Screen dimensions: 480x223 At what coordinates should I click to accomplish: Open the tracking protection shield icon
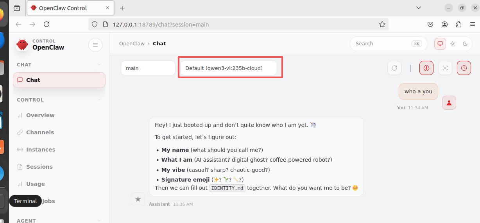pyautogui.click(x=94, y=24)
